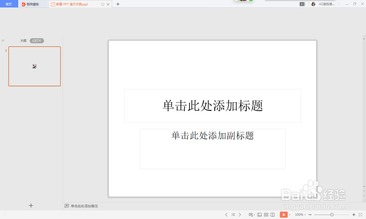Fit slide to current window
The height and width of the screenshot is (219, 366).
click(360, 215)
